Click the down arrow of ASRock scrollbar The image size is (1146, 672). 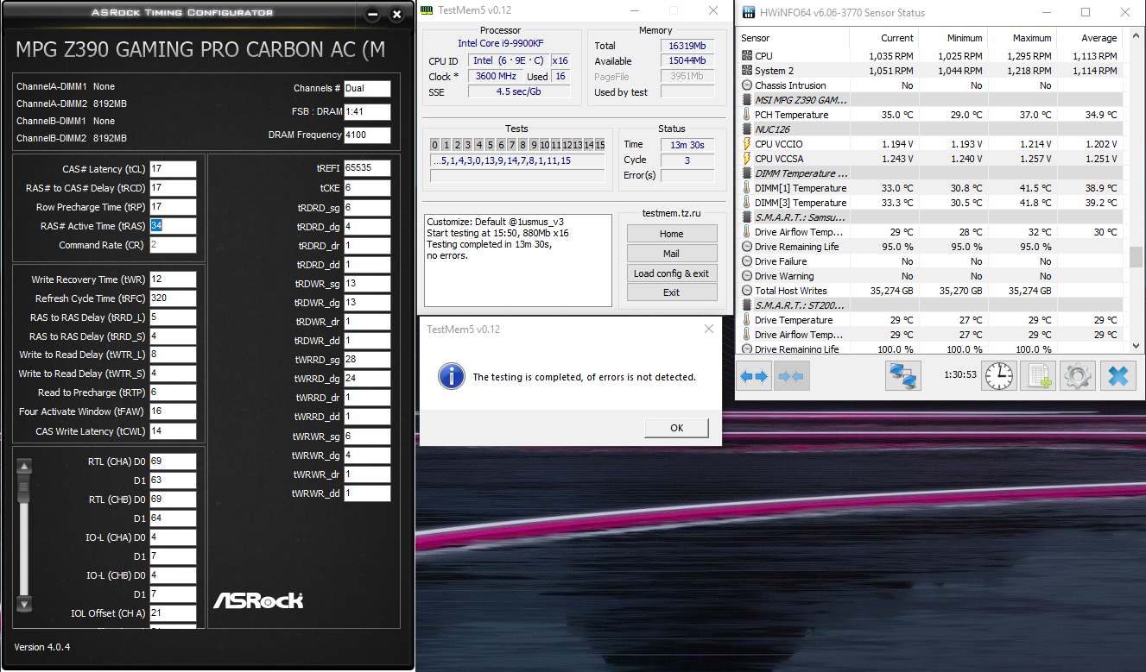pyautogui.click(x=24, y=604)
